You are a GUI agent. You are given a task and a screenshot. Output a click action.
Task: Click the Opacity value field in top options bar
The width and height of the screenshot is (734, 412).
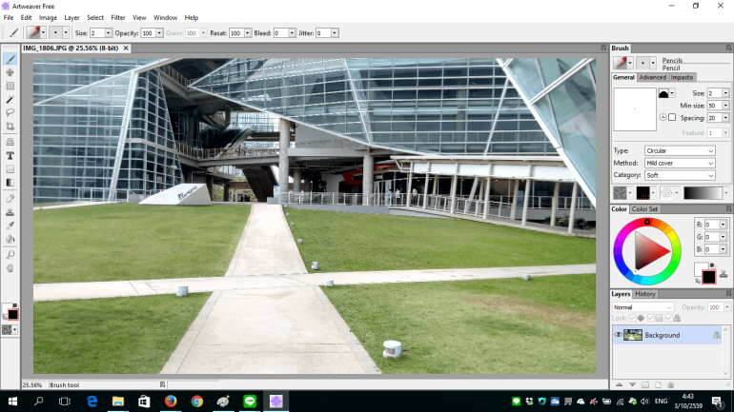(x=147, y=32)
